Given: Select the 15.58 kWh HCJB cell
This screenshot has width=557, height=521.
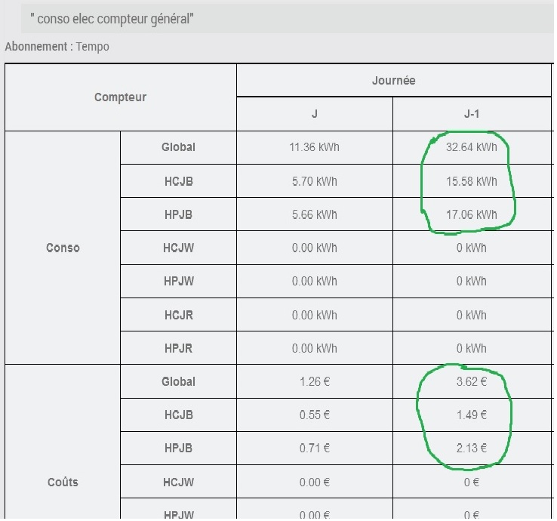Looking at the screenshot, I should coord(472,181).
